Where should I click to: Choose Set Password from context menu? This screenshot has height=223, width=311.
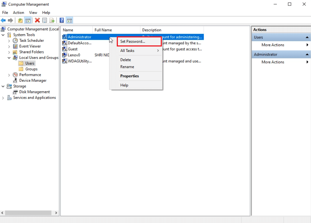(x=139, y=41)
